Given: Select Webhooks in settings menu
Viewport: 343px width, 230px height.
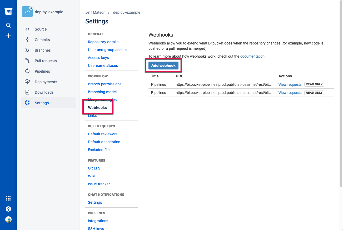Looking at the screenshot, I should 97,108.
